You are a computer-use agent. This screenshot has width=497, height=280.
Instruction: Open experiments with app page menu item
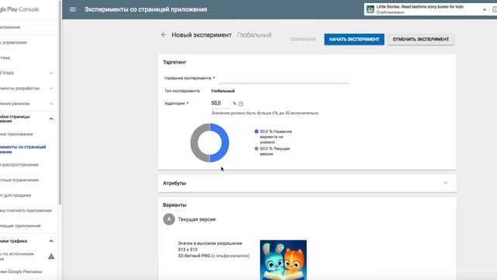[x=23, y=149]
